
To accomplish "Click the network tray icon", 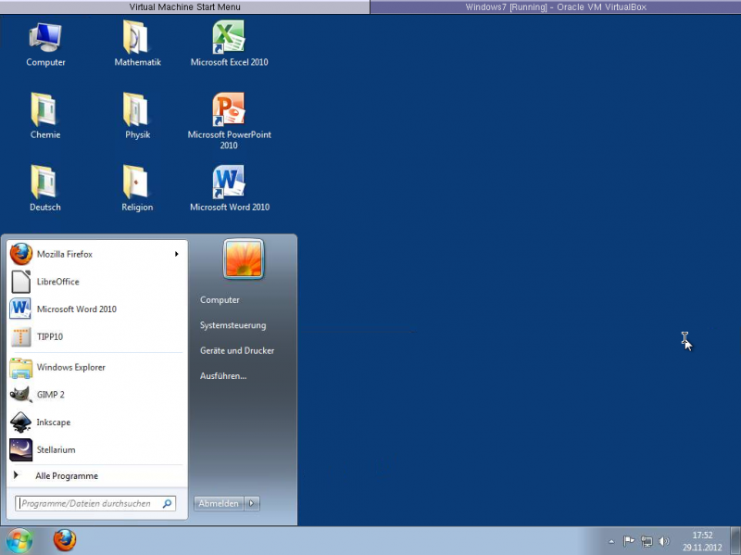I will pyautogui.click(x=647, y=541).
